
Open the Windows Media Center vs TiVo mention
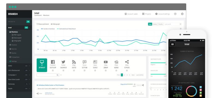50,85
